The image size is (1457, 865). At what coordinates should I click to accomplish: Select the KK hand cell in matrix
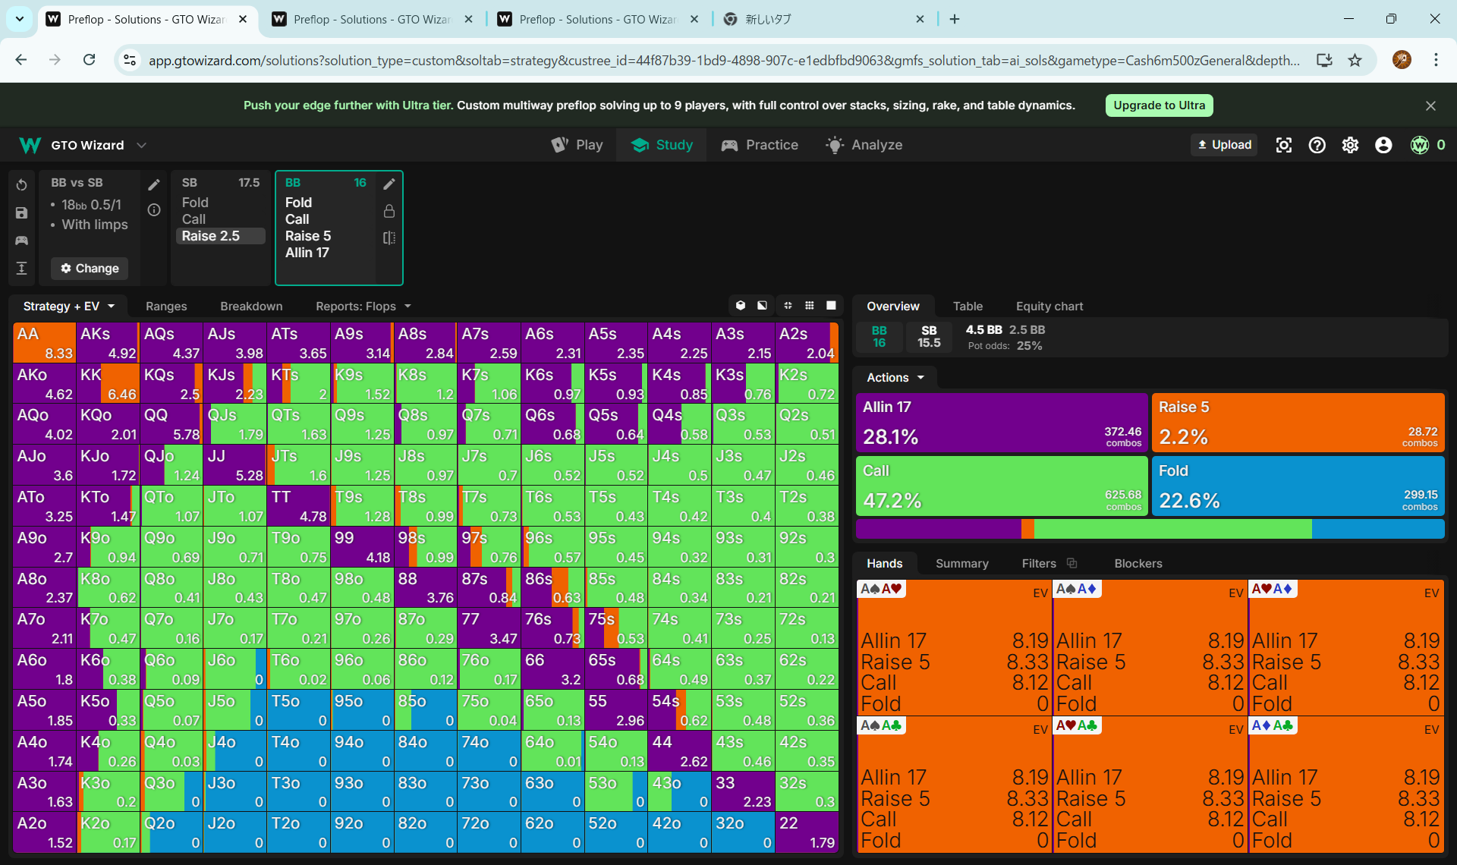click(108, 383)
